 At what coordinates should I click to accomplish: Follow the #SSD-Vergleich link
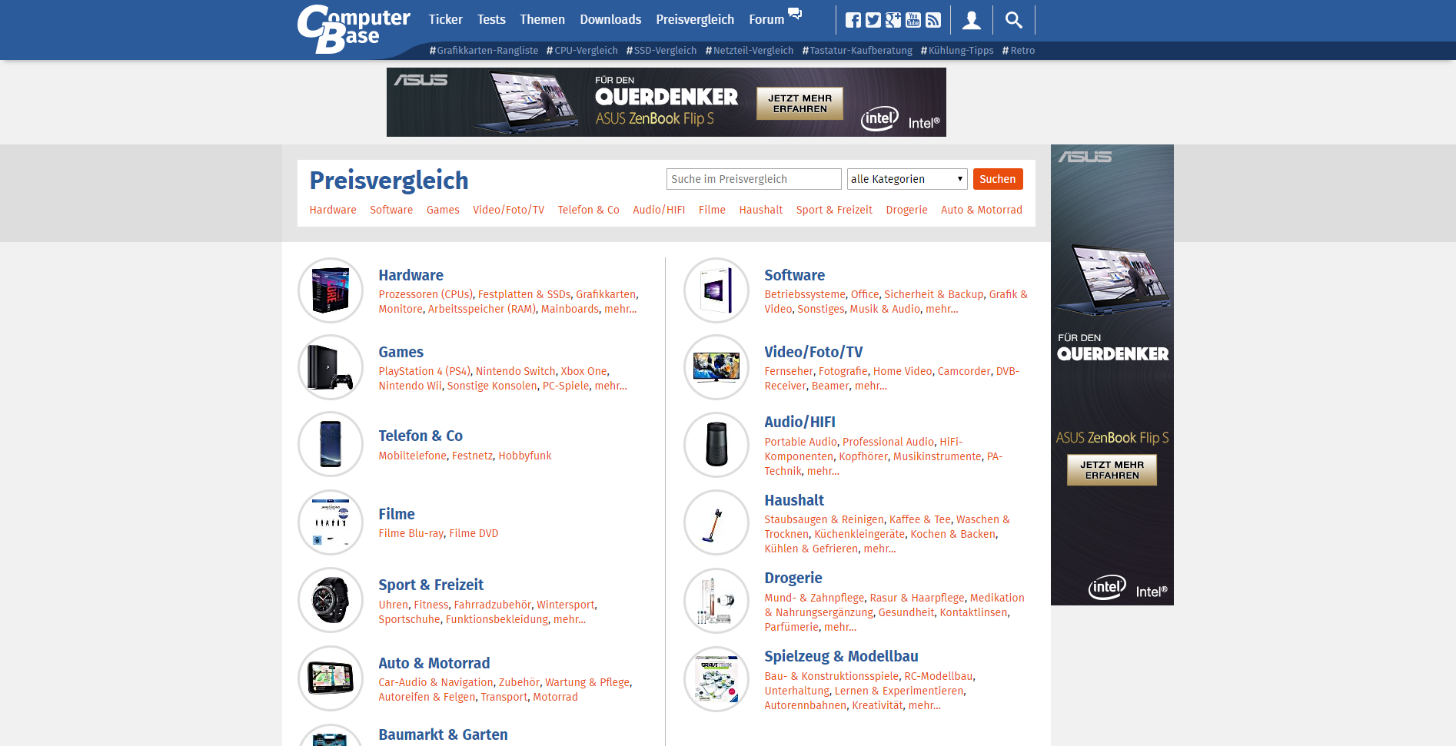(661, 51)
